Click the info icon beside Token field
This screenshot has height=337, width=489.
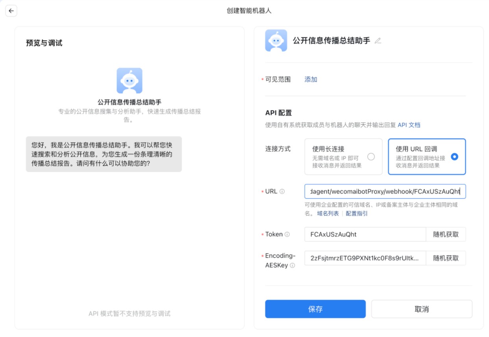pos(286,234)
